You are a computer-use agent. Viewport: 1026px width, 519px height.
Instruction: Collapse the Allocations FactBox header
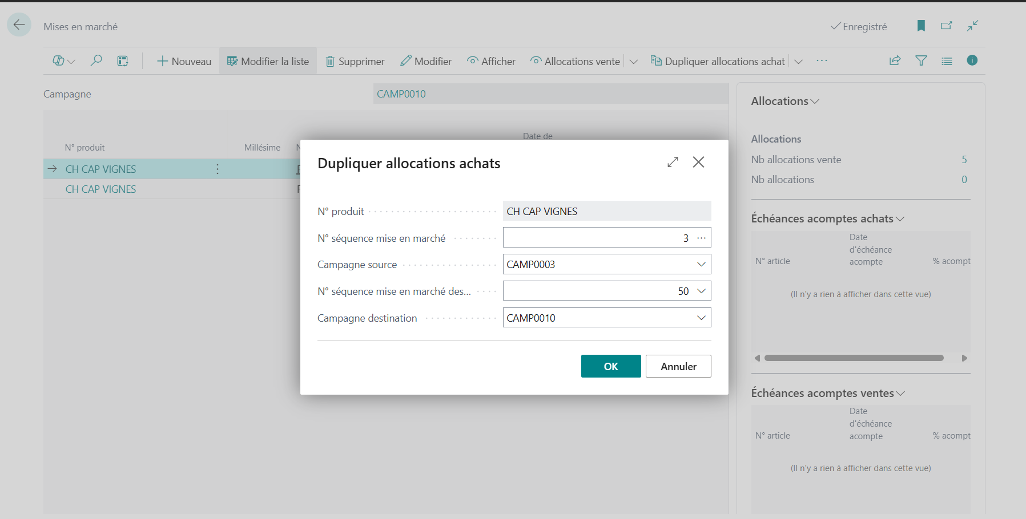coord(785,101)
